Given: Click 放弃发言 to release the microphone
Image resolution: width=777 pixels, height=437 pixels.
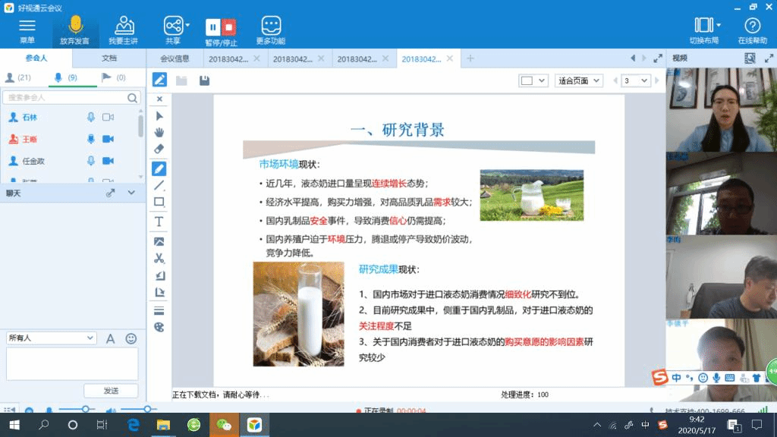Looking at the screenshot, I should point(75,30).
